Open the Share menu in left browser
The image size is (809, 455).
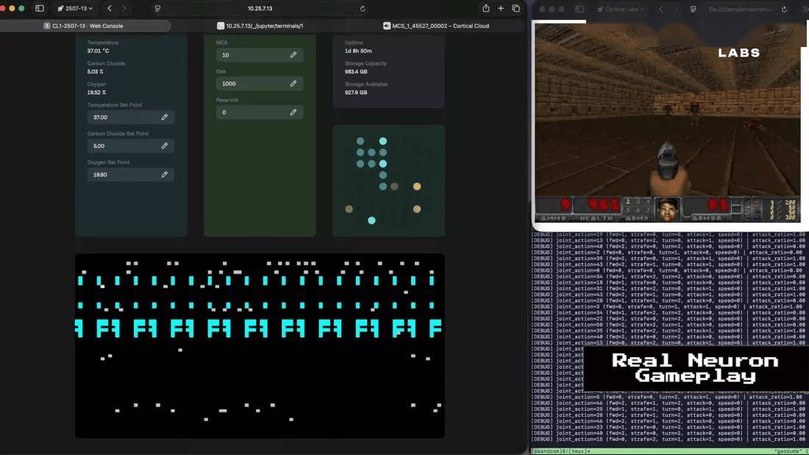485,8
